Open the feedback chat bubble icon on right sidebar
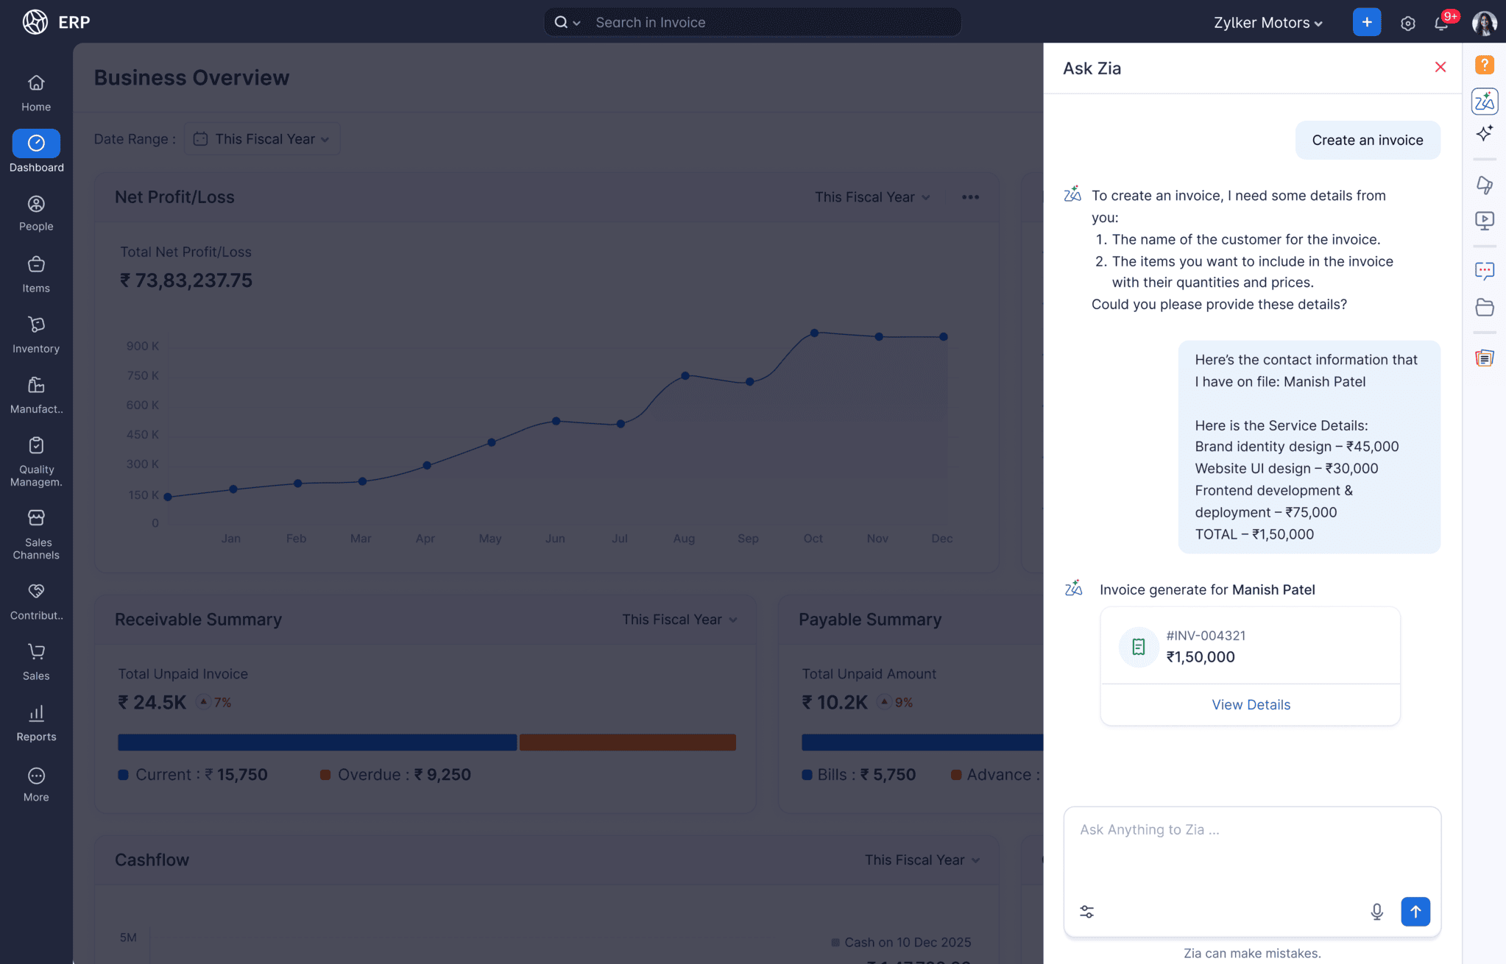Viewport: 1506px width, 964px height. click(1485, 271)
